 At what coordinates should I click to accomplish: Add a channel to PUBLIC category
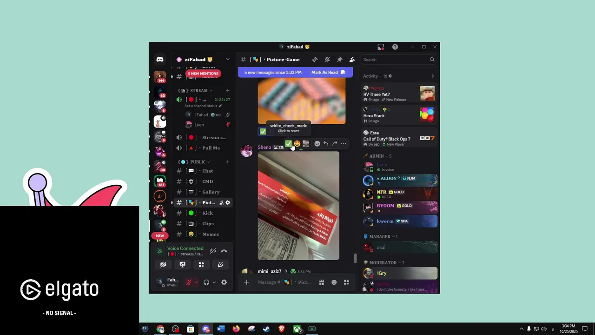[x=227, y=162]
